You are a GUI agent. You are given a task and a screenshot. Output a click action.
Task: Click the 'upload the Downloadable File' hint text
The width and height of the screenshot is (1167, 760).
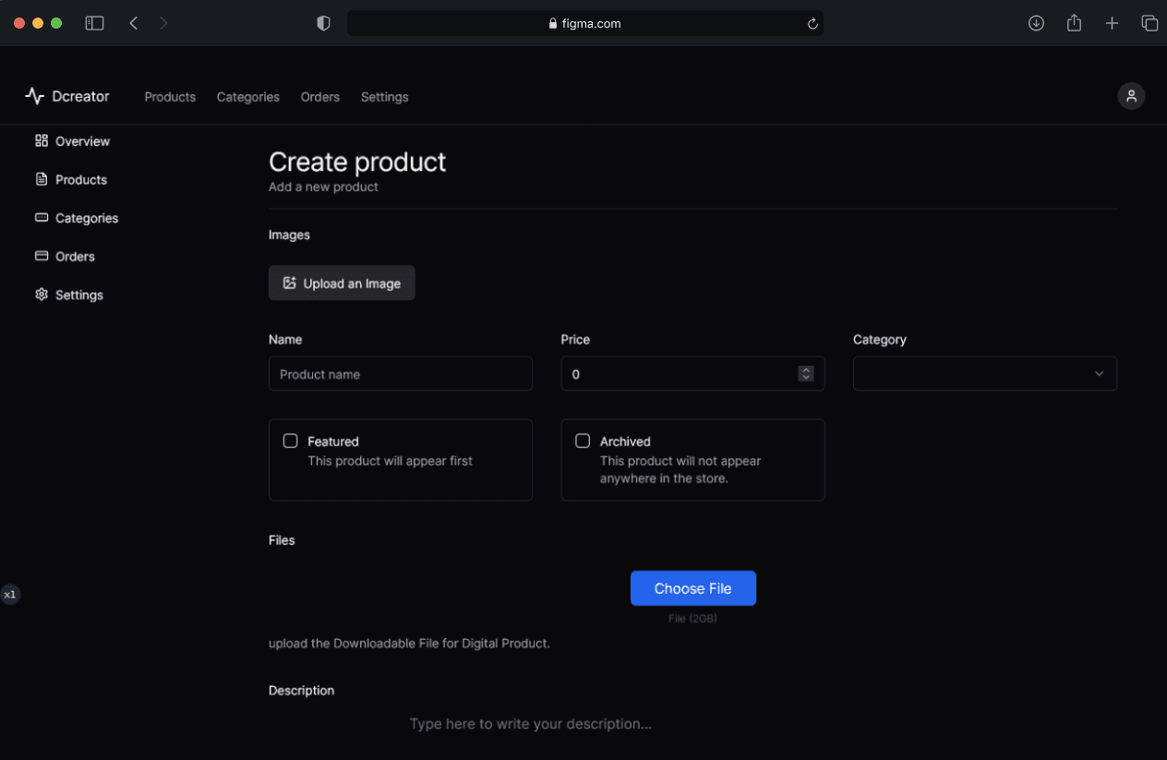(x=409, y=643)
